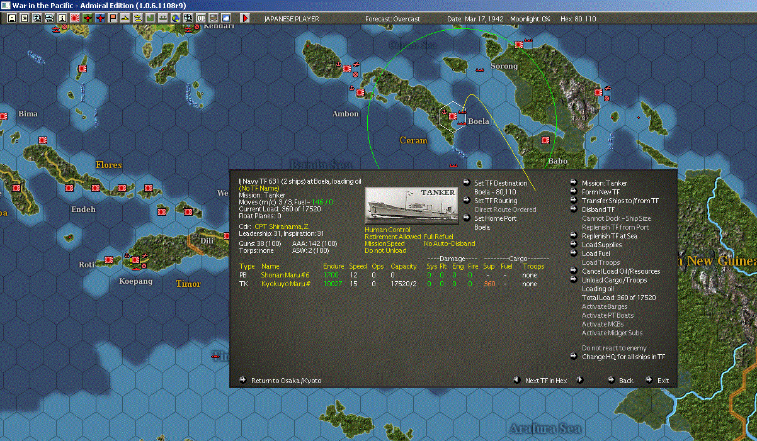This screenshot has height=441, width=757.
Task: Click the (No TF Name) label
Action: click(259, 188)
